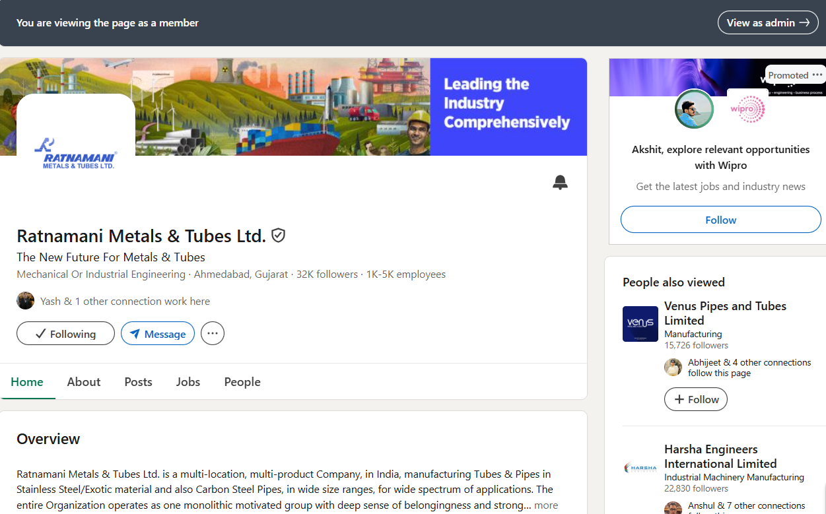Toggle the Following button
Screen dimensions: 826x514
pyautogui.click(x=65, y=334)
